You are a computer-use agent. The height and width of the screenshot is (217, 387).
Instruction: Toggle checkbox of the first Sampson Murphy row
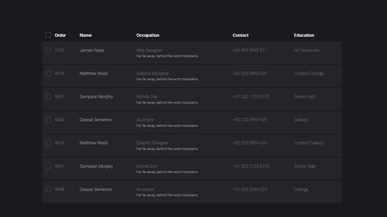click(x=48, y=96)
